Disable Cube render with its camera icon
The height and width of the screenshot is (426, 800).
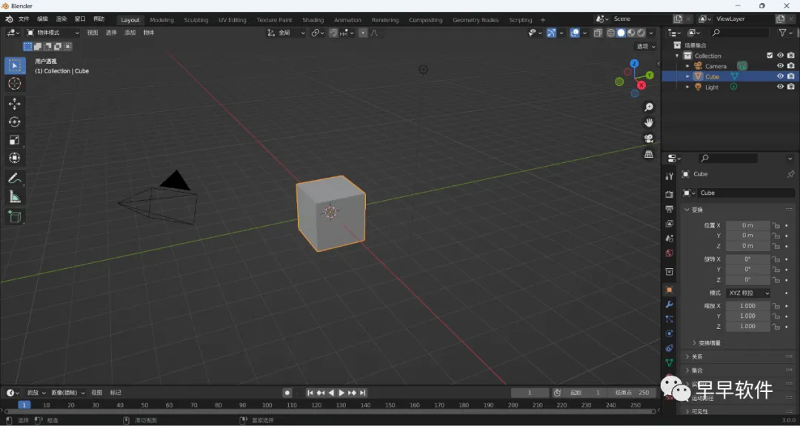click(x=791, y=76)
